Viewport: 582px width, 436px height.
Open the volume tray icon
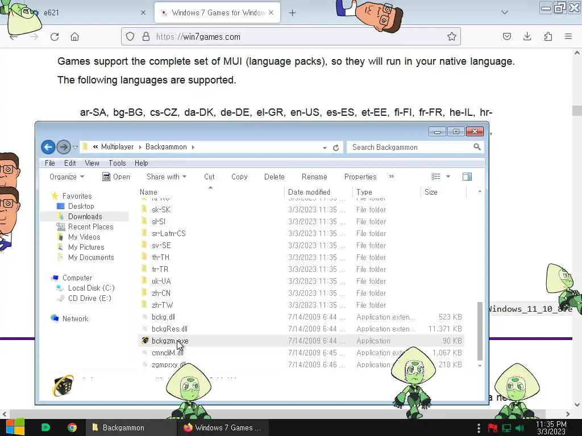(520, 428)
